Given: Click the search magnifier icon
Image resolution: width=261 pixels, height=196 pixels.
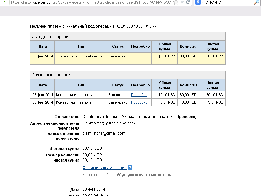Looking at the screenshot, I should [x=257, y=2].
